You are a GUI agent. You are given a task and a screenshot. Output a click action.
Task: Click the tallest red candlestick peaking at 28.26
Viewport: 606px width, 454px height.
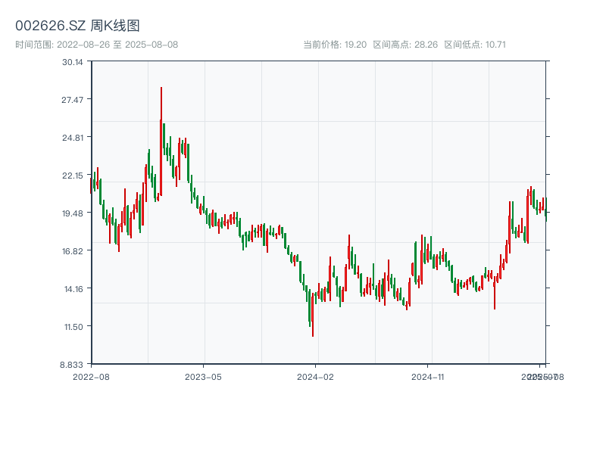[161, 141]
